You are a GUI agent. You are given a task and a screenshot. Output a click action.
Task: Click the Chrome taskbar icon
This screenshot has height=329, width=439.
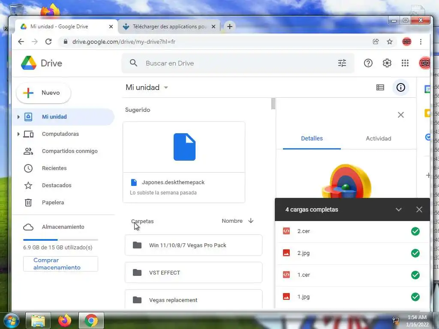91,320
